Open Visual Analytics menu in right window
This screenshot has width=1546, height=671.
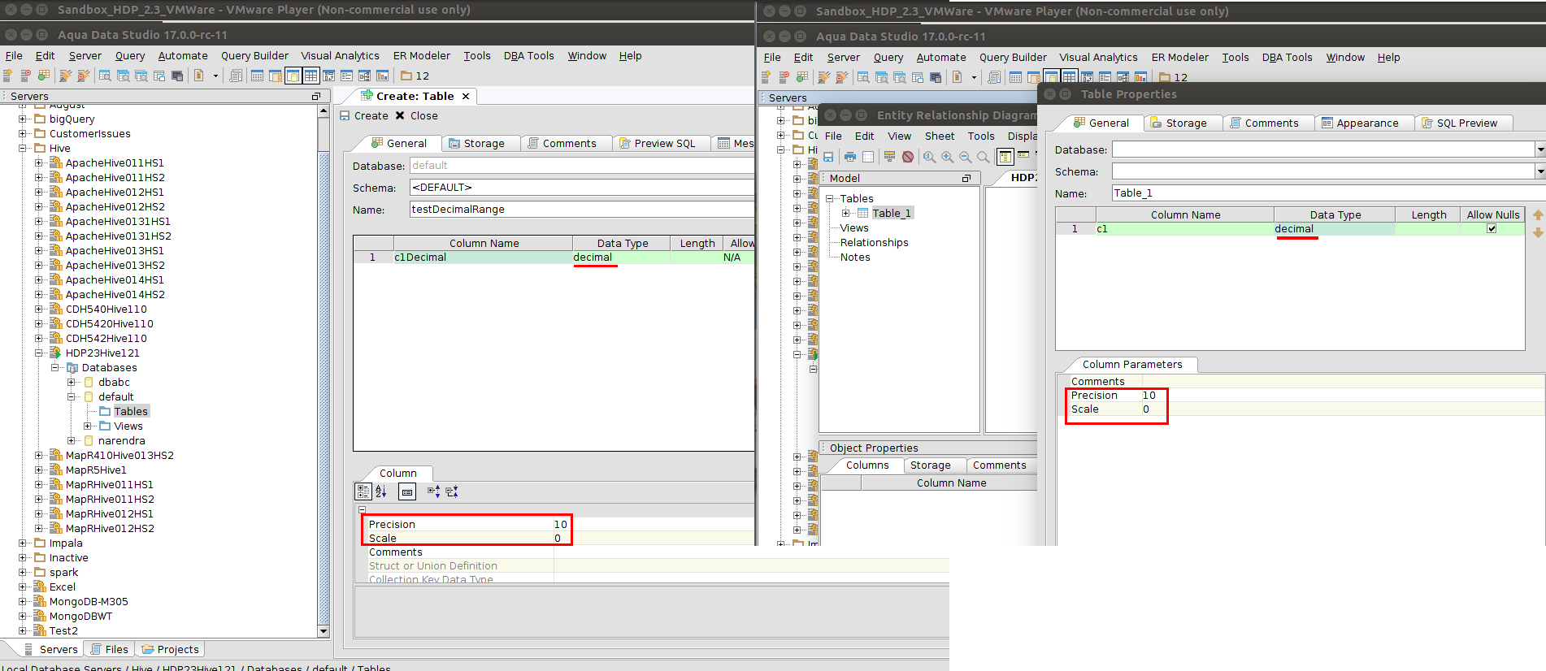[1098, 58]
